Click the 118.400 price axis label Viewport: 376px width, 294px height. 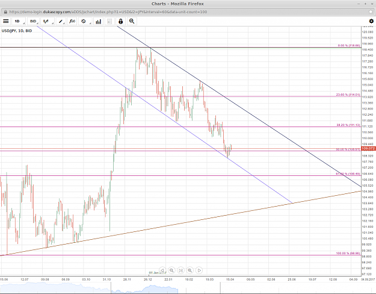[x=368, y=50]
